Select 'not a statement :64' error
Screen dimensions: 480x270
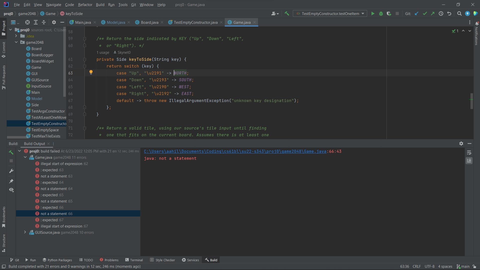(x=56, y=189)
